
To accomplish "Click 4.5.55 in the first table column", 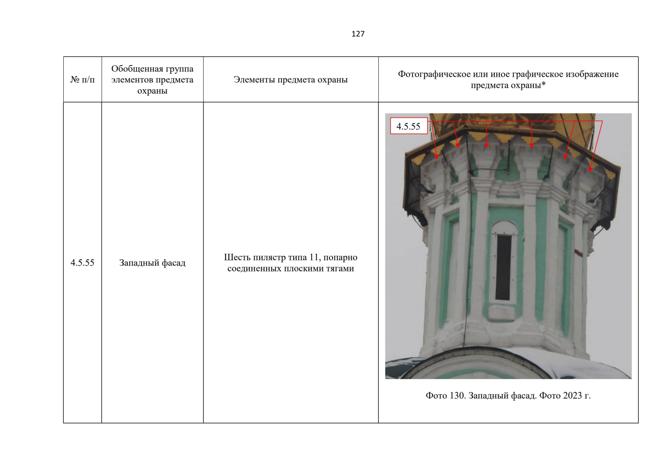I will click(82, 263).
